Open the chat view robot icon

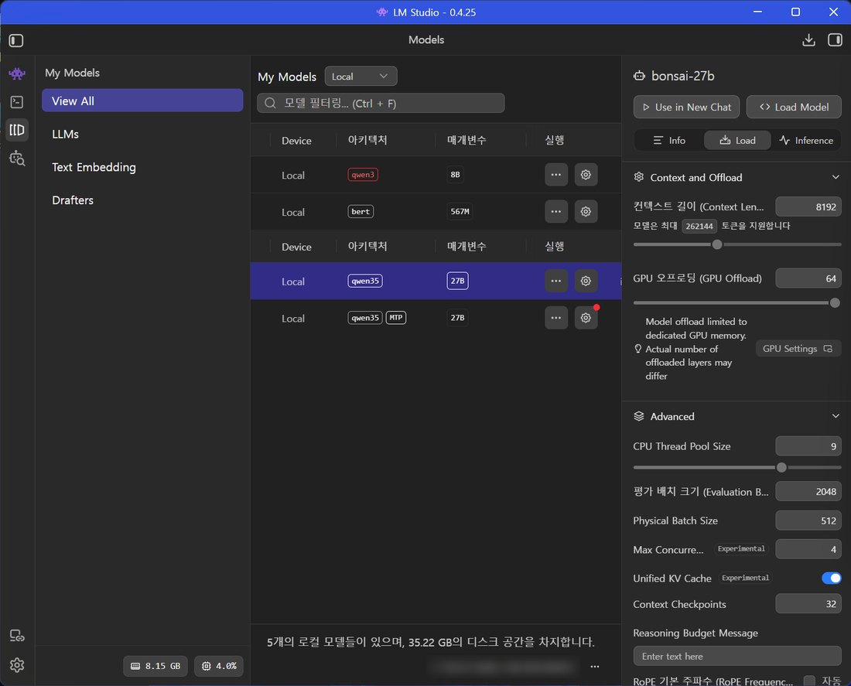[x=17, y=73]
